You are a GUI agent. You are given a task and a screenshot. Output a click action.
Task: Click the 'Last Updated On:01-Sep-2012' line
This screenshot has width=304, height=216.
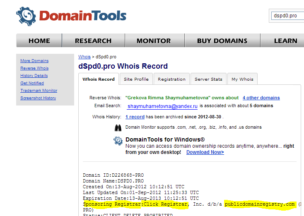click(x=141, y=192)
